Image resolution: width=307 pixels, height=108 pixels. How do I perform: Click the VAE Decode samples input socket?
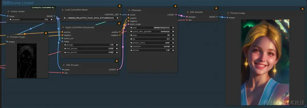pos(187,17)
